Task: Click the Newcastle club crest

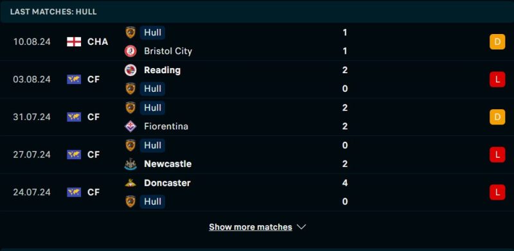Action: [x=130, y=164]
